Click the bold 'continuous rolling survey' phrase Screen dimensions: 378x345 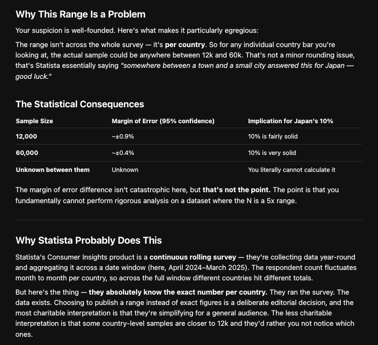point(193,257)
